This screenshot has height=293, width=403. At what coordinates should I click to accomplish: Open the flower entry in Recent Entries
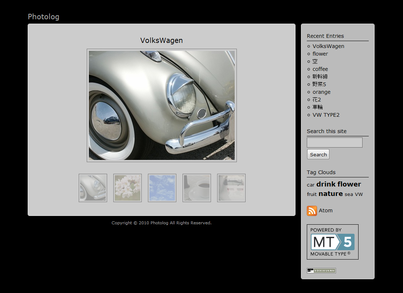[x=320, y=54]
